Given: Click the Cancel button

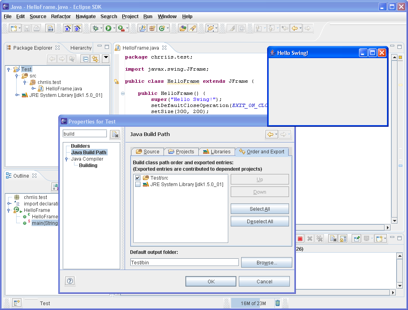Looking at the screenshot, I should click(x=264, y=281).
